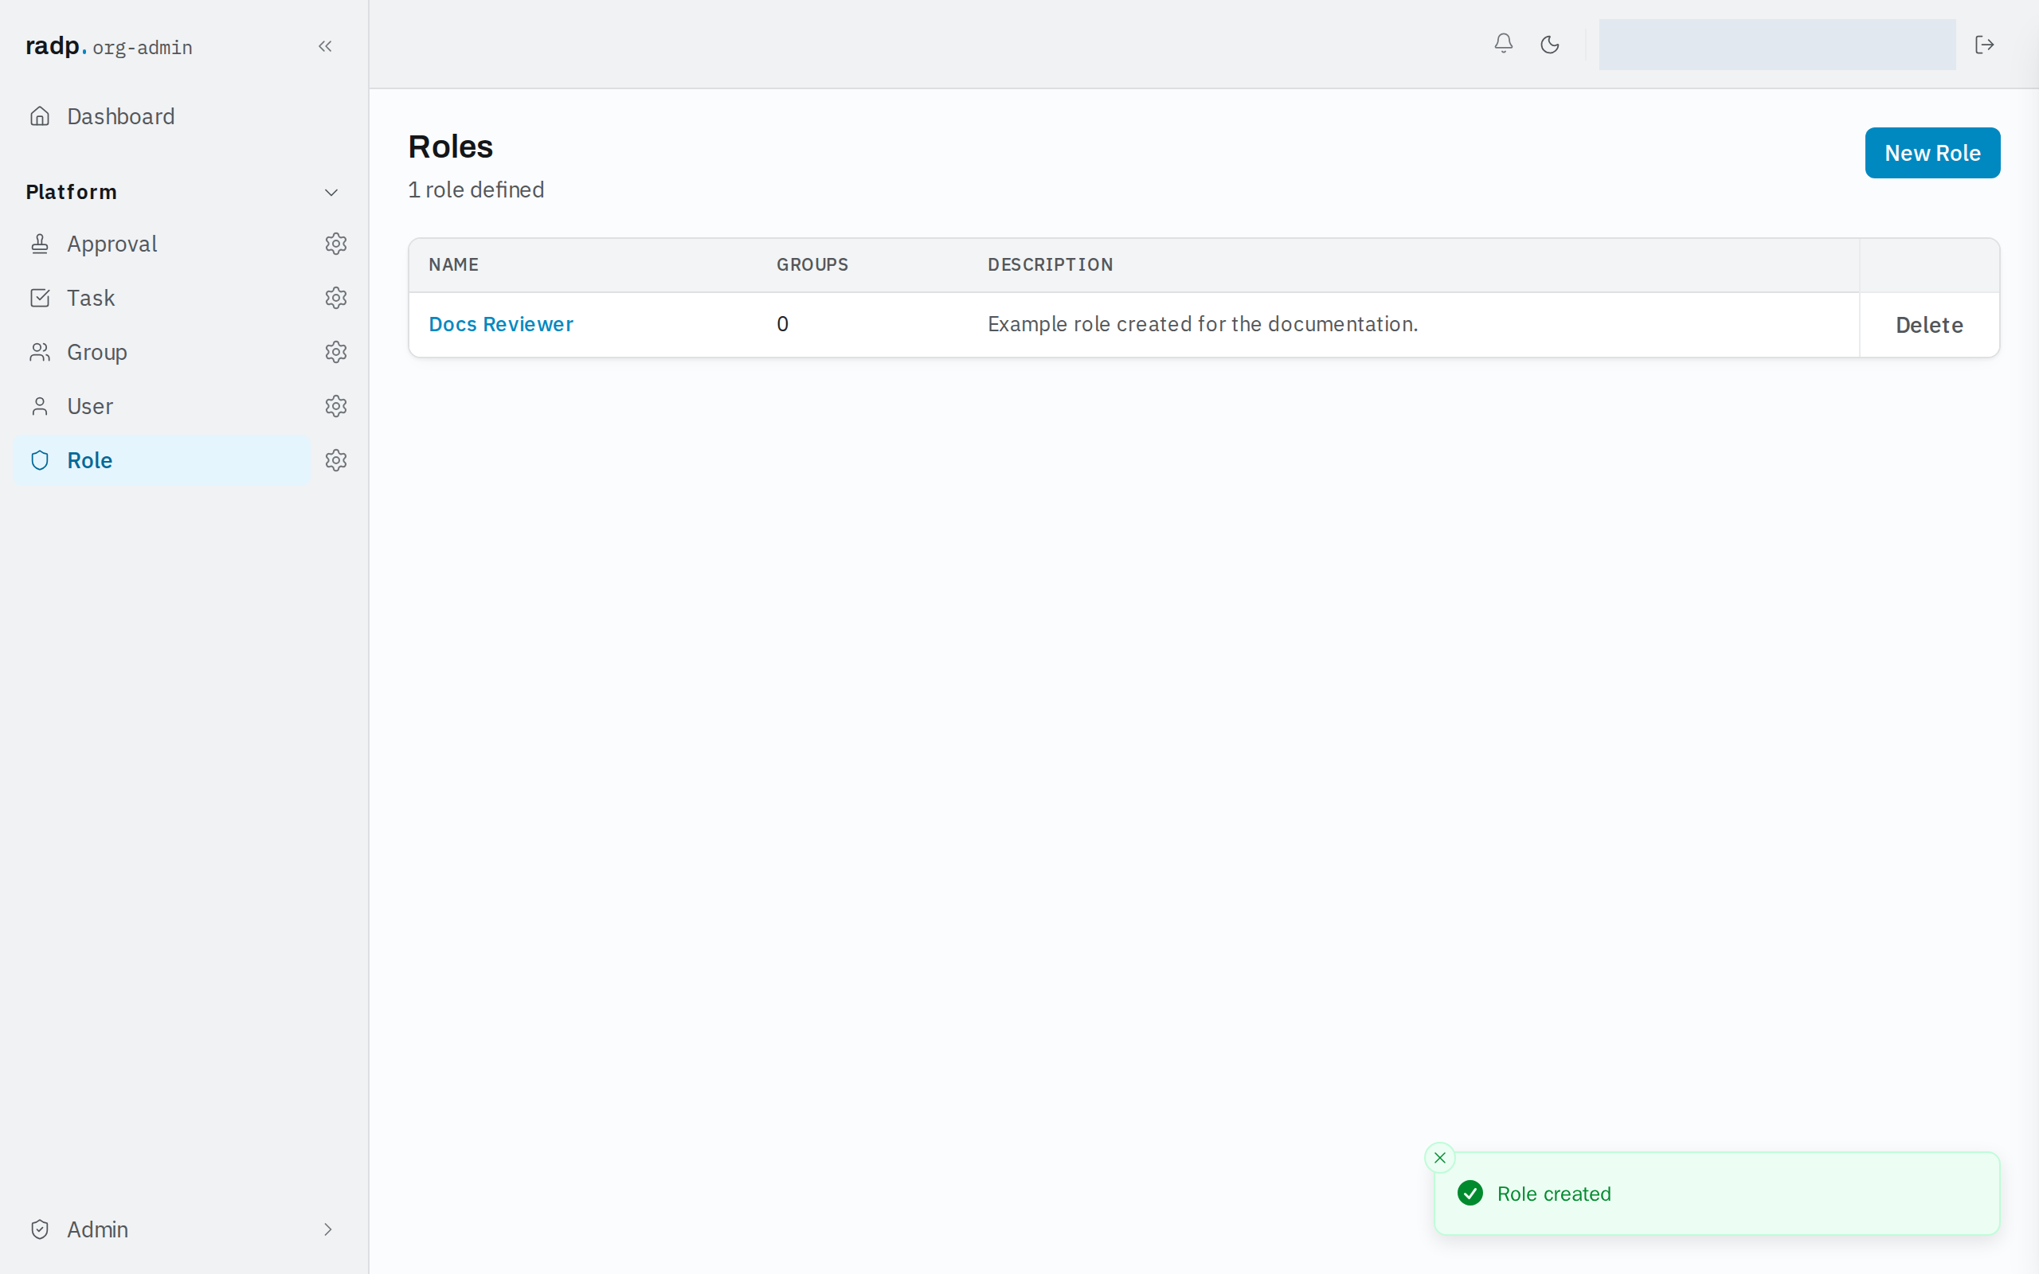
Task: Click the green checkmark icon in toast
Action: tap(1470, 1193)
